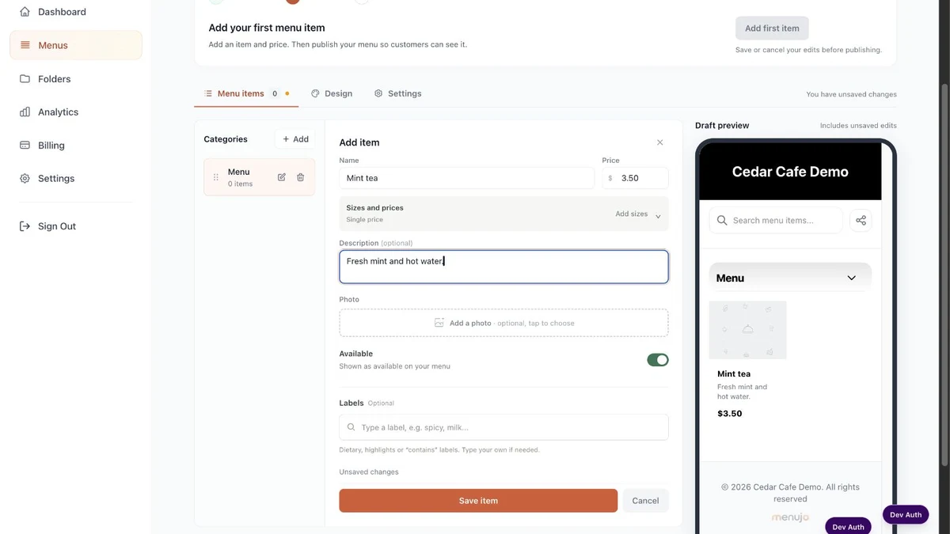Click the Menus list icon in sidebar
The image size is (950, 534).
25,45
